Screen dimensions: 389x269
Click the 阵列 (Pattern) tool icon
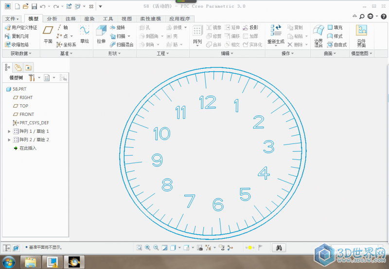tap(197, 34)
